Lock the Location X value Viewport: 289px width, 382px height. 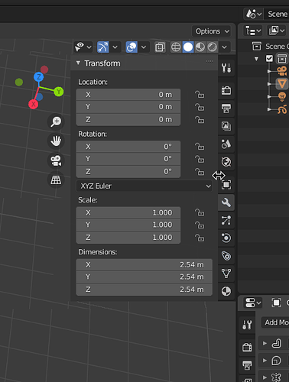200,95
